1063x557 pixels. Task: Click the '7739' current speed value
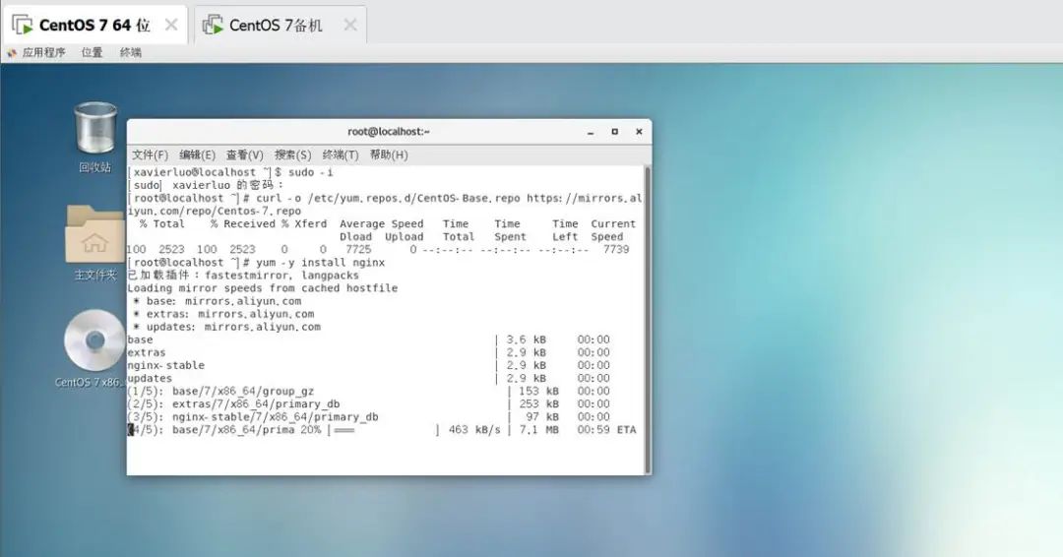point(616,249)
